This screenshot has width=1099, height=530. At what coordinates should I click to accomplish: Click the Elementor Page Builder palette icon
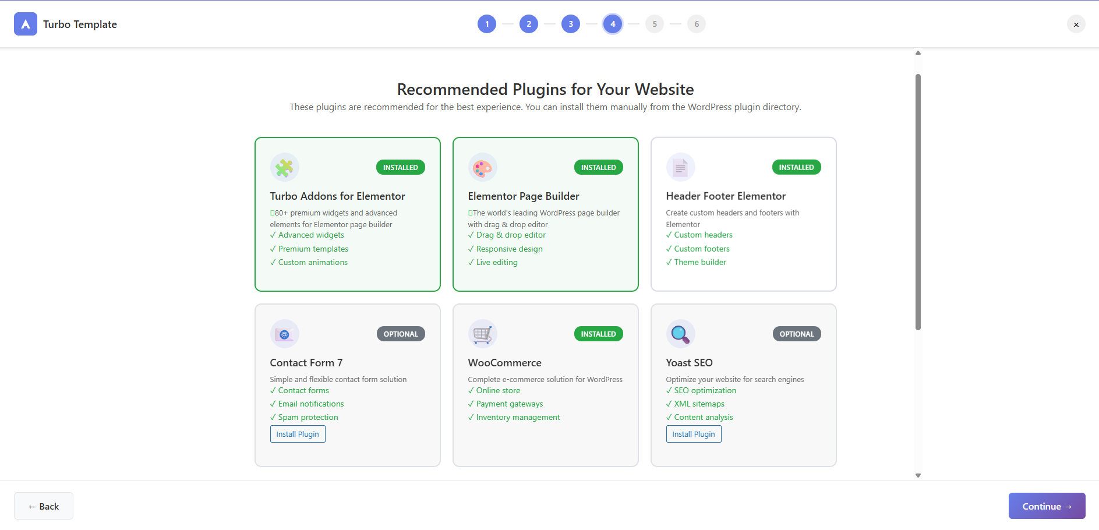click(483, 167)
